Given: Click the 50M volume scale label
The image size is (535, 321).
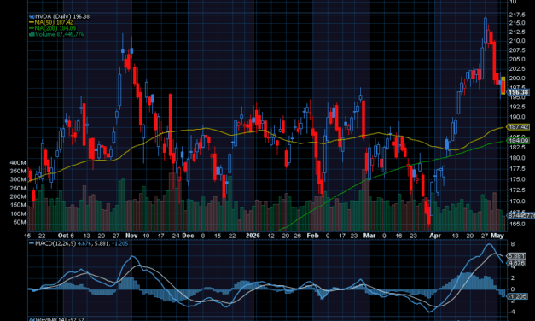Looking at the screenshot, I should coord(20,222).
